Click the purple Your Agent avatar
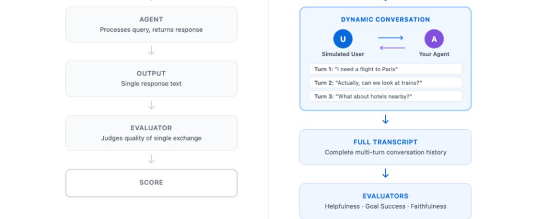The image size is (537, 219). point(434,38)
